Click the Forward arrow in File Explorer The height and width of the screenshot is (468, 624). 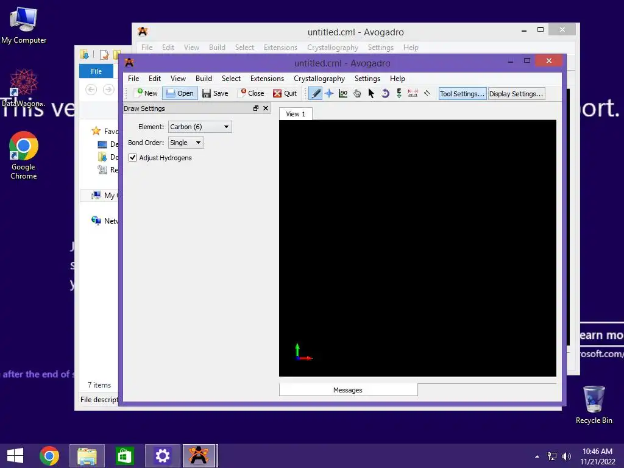tap(108, 90)
